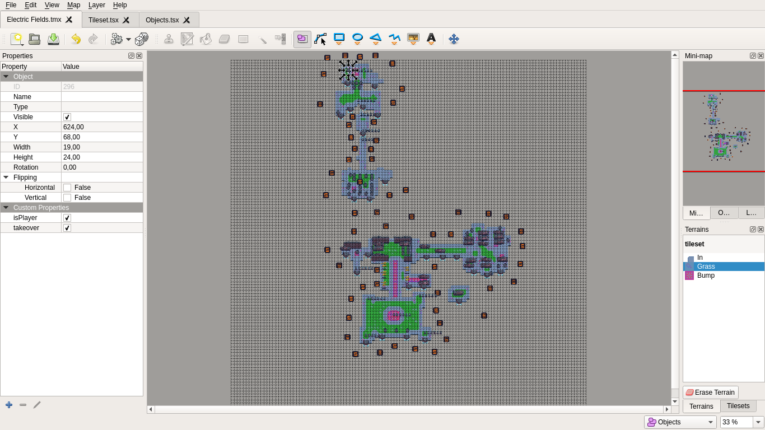
Task: Switch to the Tileset.tsx tab
Action: click(x=104, y=20)
